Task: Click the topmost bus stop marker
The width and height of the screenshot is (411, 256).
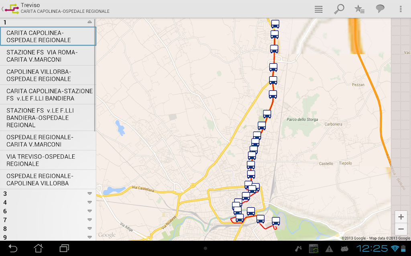Action: [x=275, y=24]
